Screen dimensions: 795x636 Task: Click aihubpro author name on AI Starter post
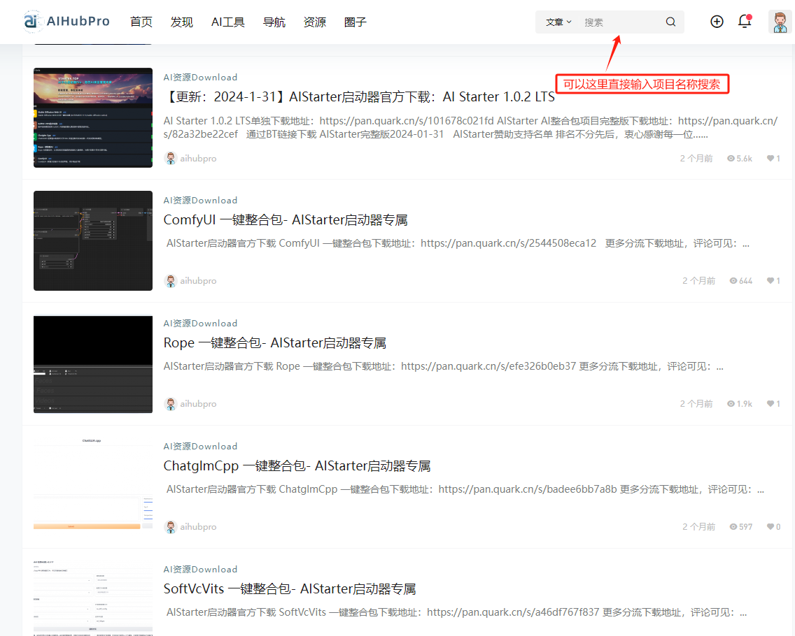tap(198, 159)
